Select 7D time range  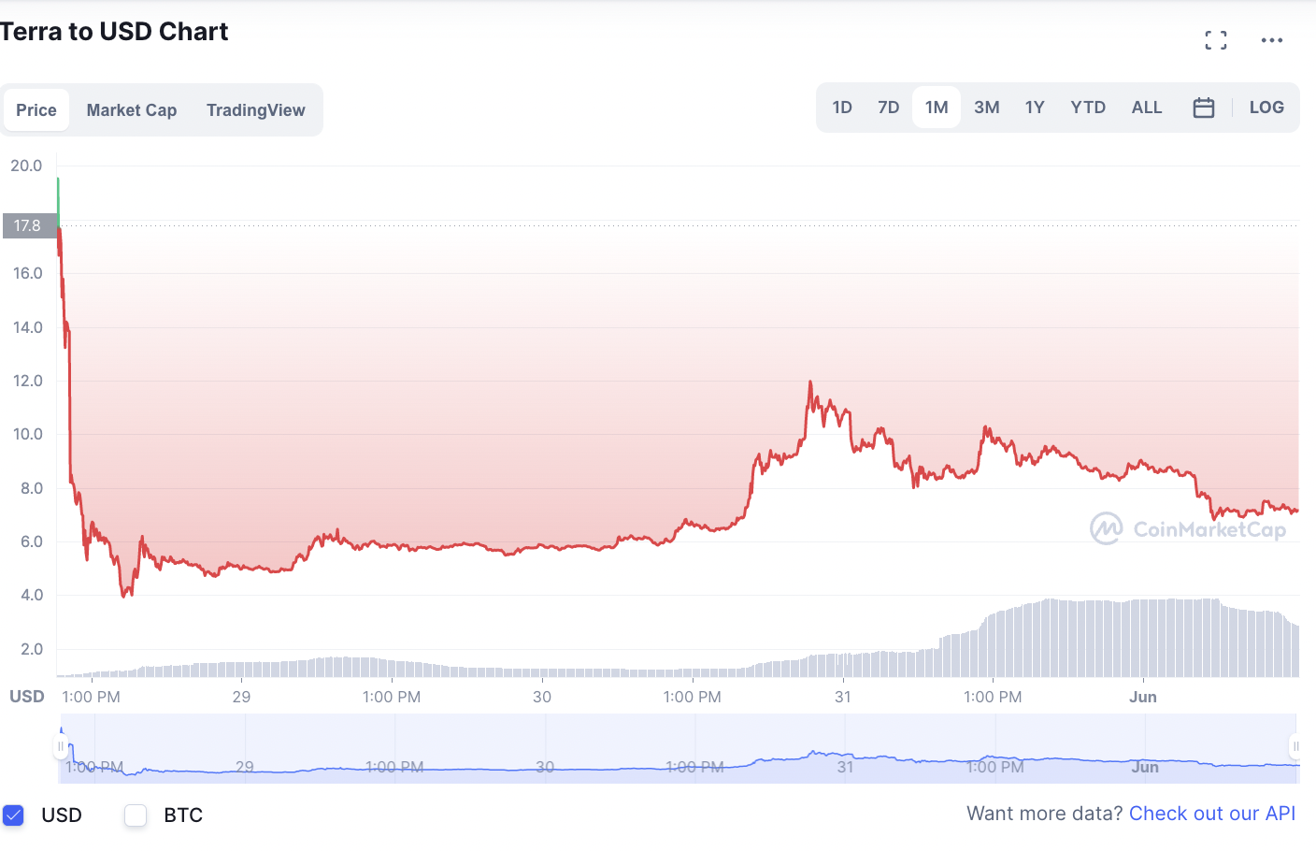[888, 108]
